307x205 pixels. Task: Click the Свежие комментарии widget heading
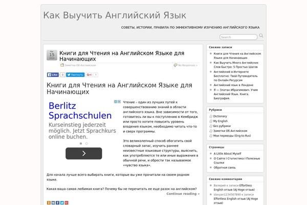(225, 179)
